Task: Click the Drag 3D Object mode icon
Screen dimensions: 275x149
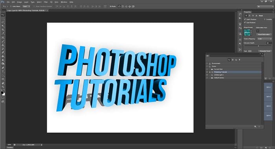Action: point(126,7)
